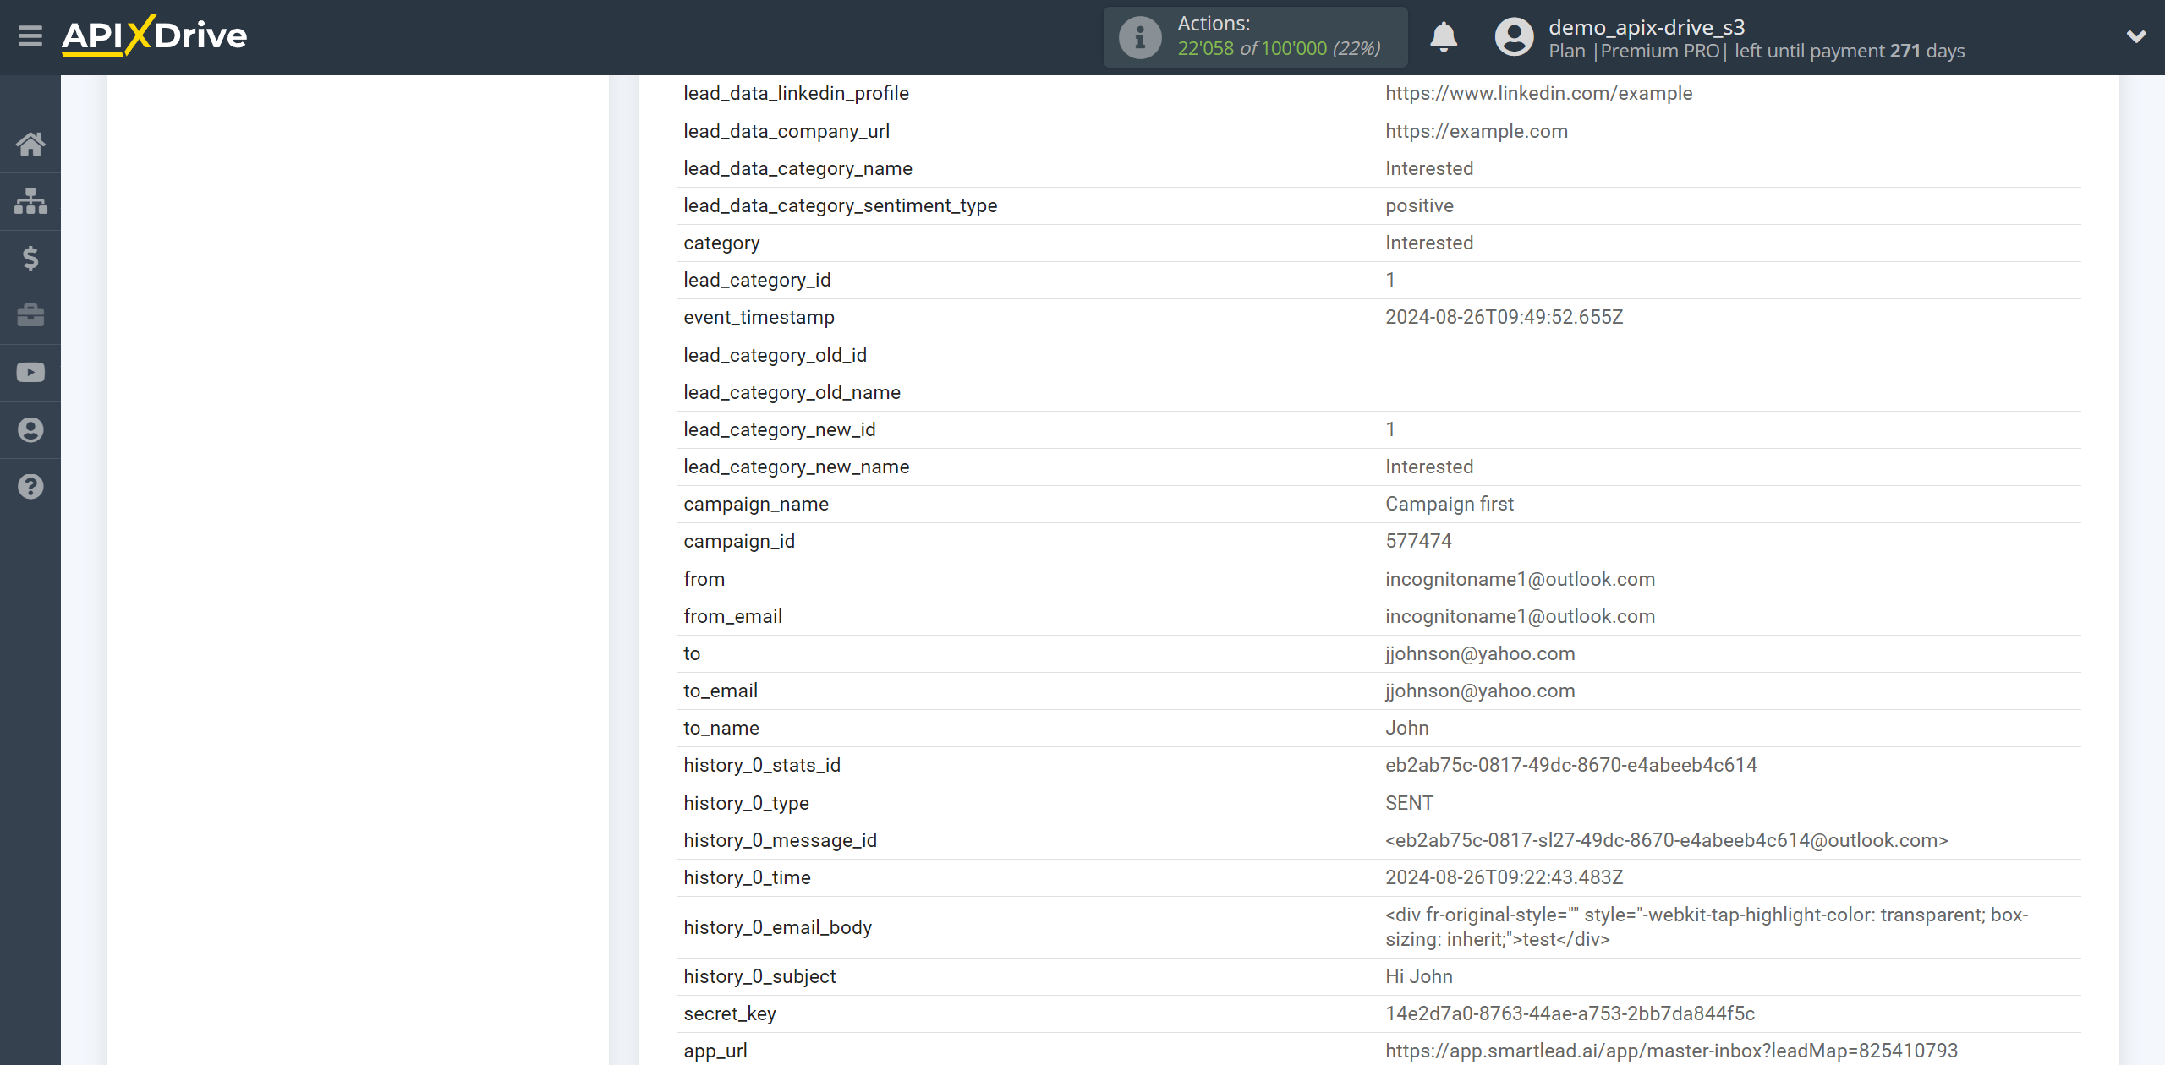Open the billing dollar icon
Screen dimensions: 2165x1065
coord(30,259)
